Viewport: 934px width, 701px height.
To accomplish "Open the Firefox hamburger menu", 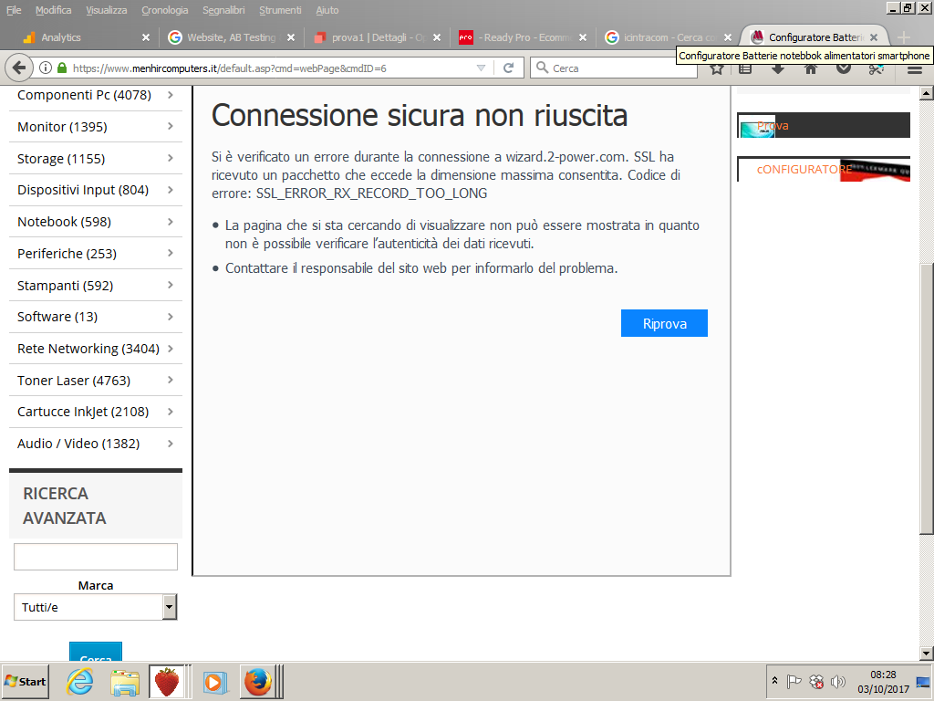I will (x=915, y=69).
